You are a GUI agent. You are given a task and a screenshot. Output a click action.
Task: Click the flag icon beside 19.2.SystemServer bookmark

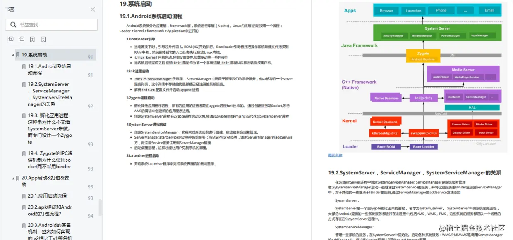tap(24, 85)
